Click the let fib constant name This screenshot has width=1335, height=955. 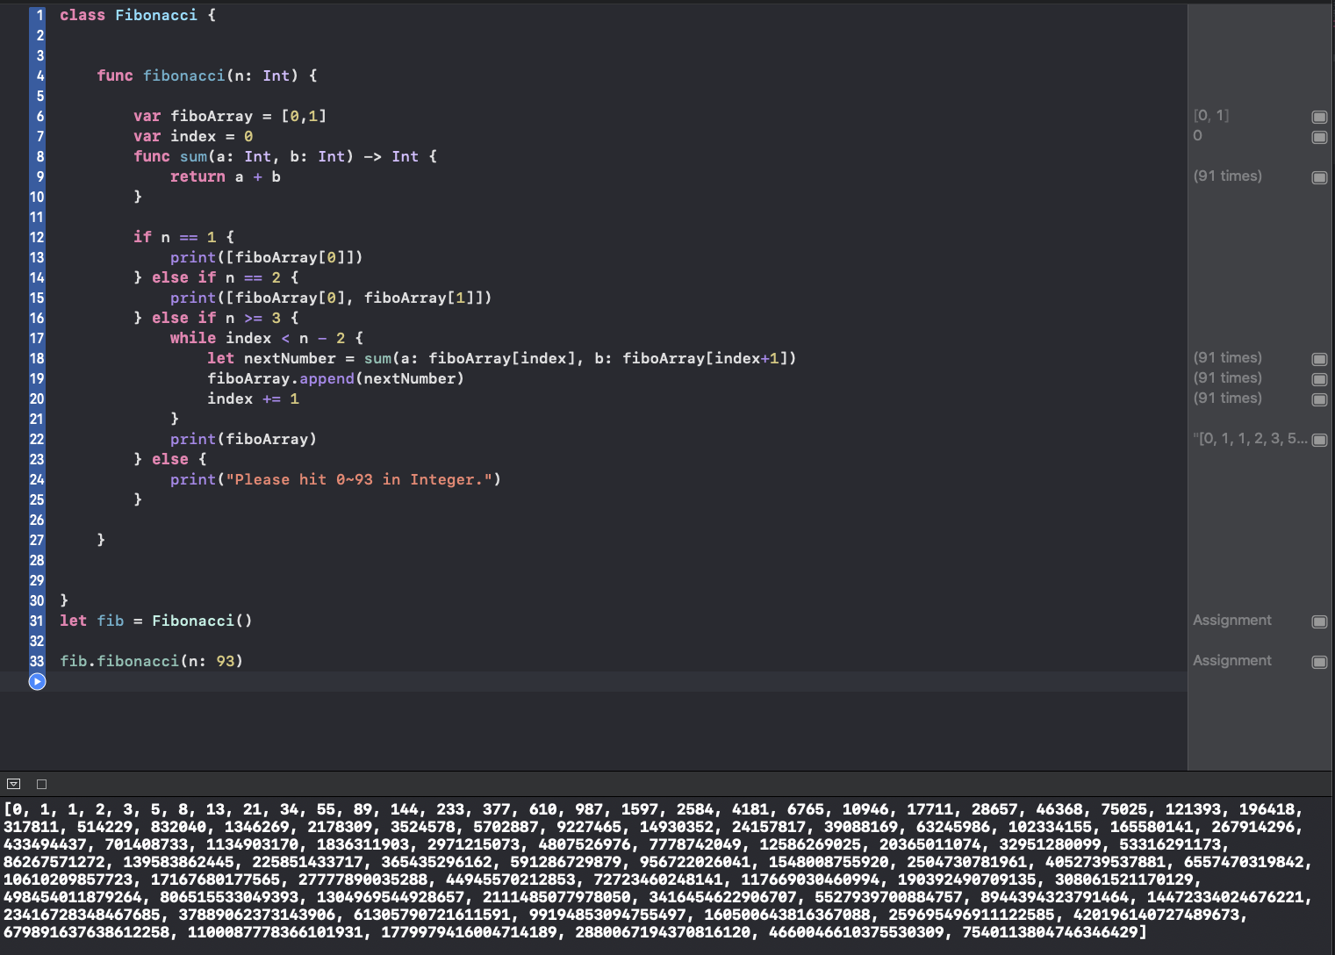[x=111, y=621]
